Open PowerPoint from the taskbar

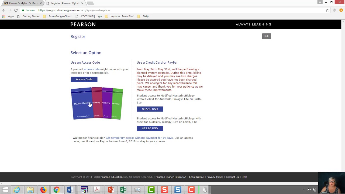coord(111,190)
